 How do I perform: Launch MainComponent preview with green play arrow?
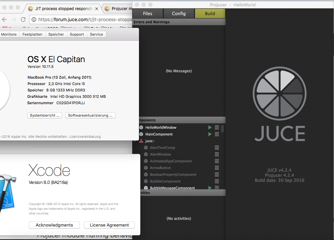click(210, 134)
